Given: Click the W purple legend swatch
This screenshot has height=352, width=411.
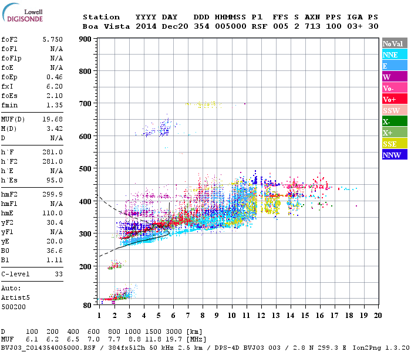Looking at the screenshot, I should (395, 77).
